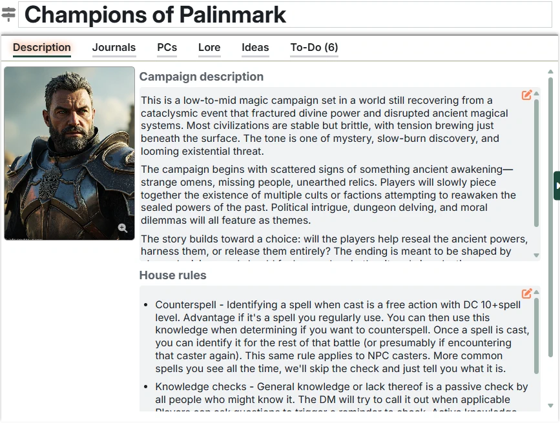Select the Lore tab
This screenshot has width=560, height=423.
pyautogui.click(x=209, y=48)
